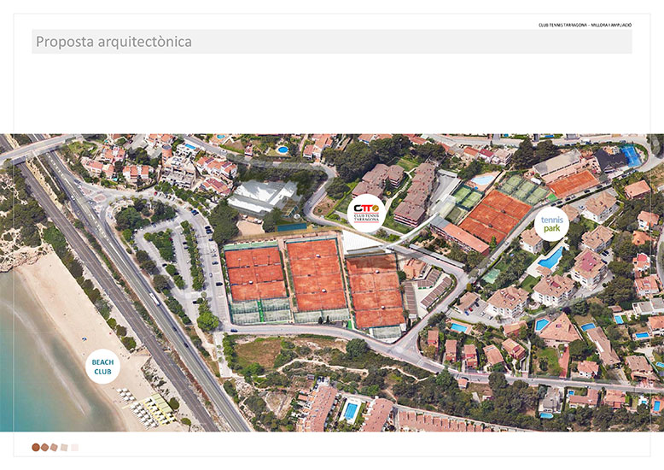The height and width of the screenshot is (470, 664).
Task: Click the Club Tennis Tarragona logo badge
Action: (x=367, y=210)
